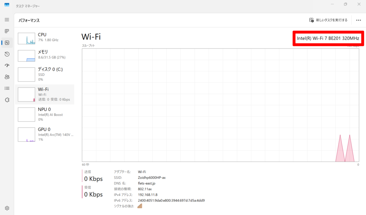
Task: Open the more options ellipsis menu
Action: pos(358,20)
